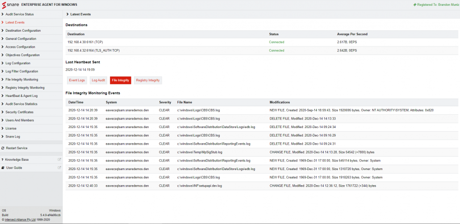Click external link icon beside User Guide

pos(59,168)
